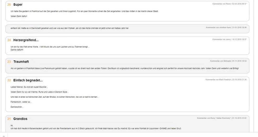Click "Kommentar von Michaela" meta line
Image resolution: width=258 pixels, height=137 pixels.
[x=228, y=61]
